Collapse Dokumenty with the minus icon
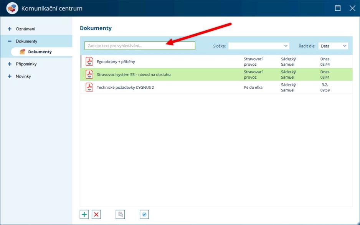This screenshot has width=360, height=225. [x=10, y=41]
